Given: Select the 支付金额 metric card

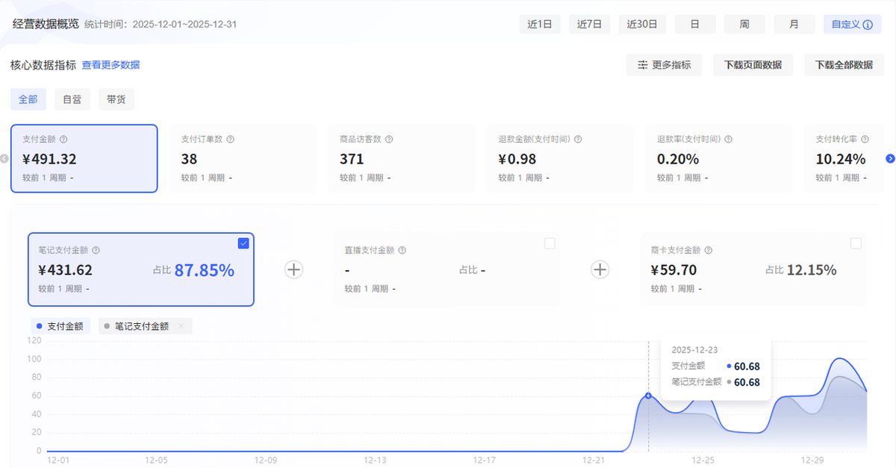Looking at the screenshot, I should 84,158.
